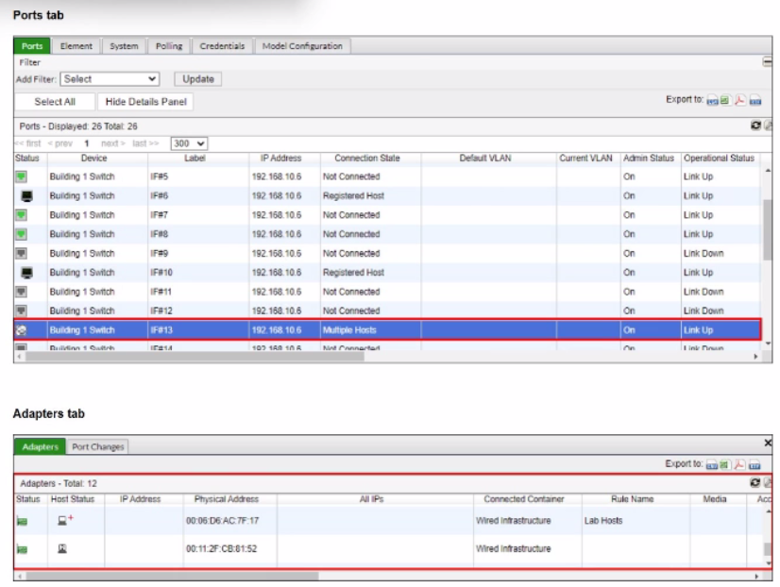
Task: Collapse the Filter section
Action: [767, 61]
